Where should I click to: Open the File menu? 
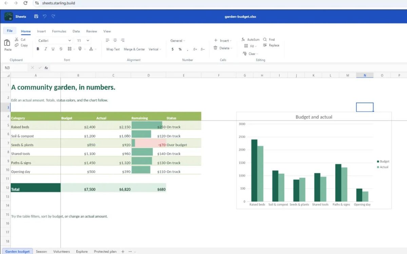(10, 31)
